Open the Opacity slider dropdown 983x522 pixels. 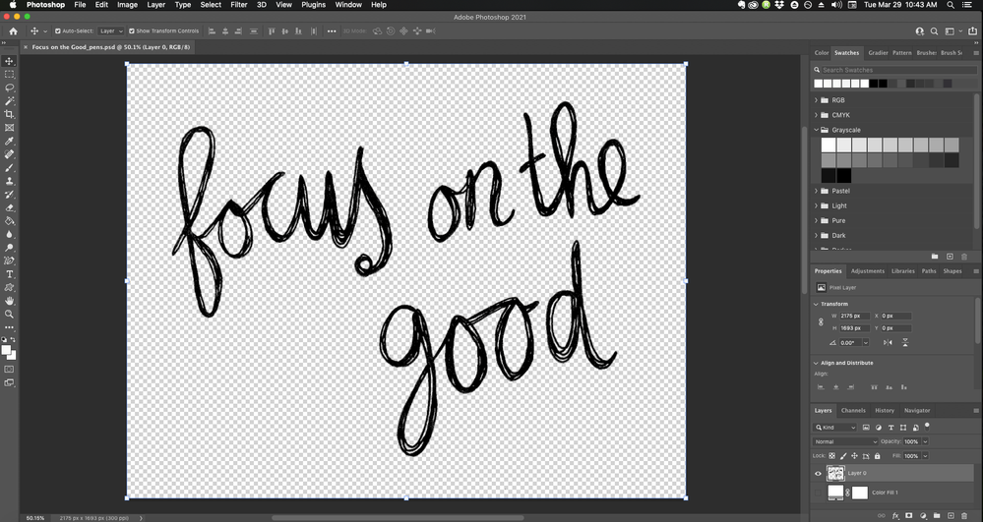pyautogui.click(x=925, y=441)
